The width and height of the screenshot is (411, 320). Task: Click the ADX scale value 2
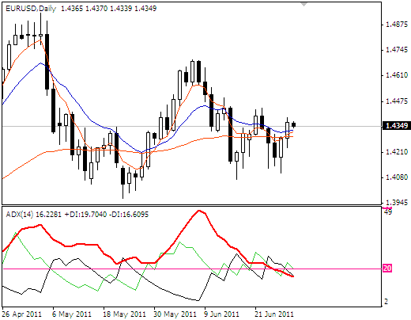click(x=386, y=302)
